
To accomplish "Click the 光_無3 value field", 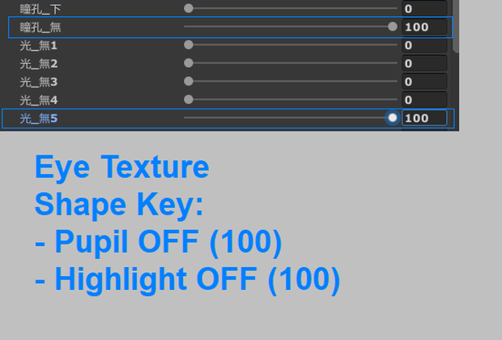I will (424, 82).
